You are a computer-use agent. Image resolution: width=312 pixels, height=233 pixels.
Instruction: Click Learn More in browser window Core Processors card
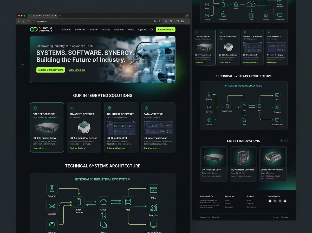point(39,148)
